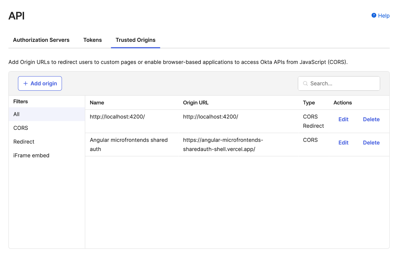The image size is (400, 257).
Task: Select the All filter
Action: click(16, 114)
